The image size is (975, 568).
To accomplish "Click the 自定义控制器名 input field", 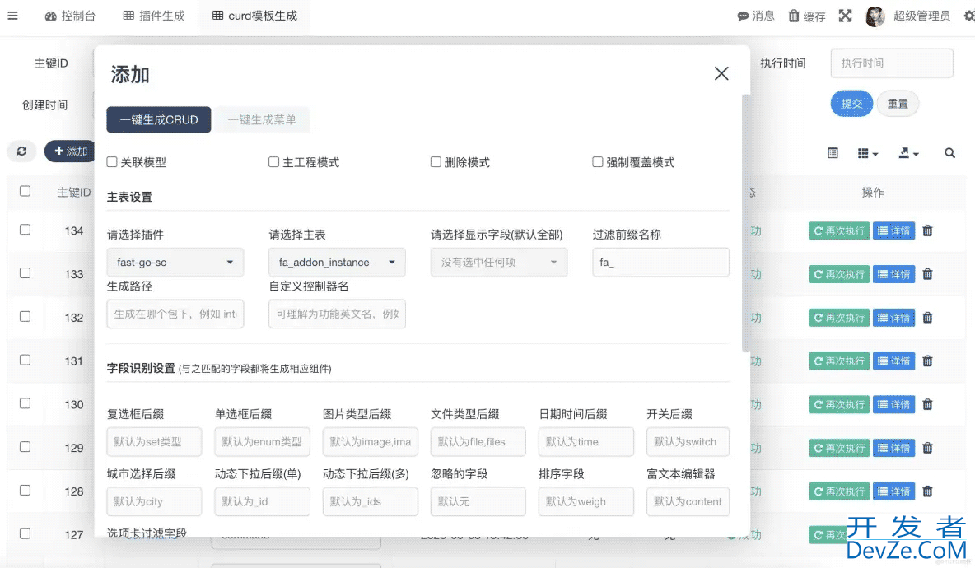I will (337, 314).
